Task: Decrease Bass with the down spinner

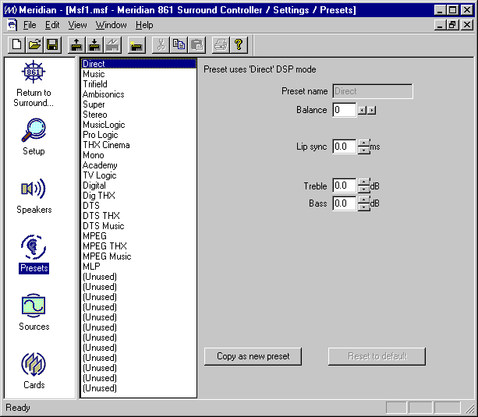Action: pyautogui.click(x=363, y=207)
